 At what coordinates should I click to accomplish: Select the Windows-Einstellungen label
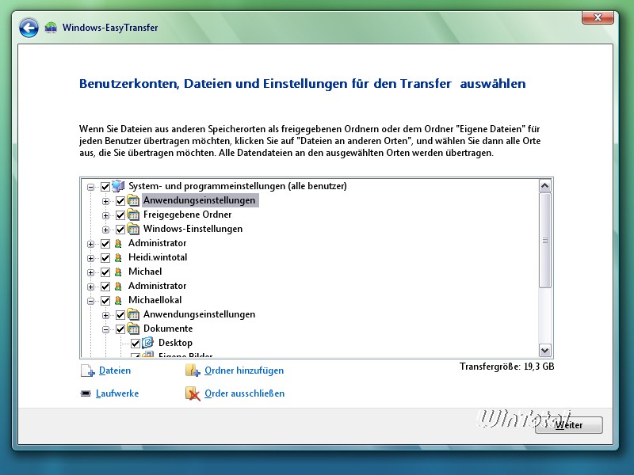[193, 229]
